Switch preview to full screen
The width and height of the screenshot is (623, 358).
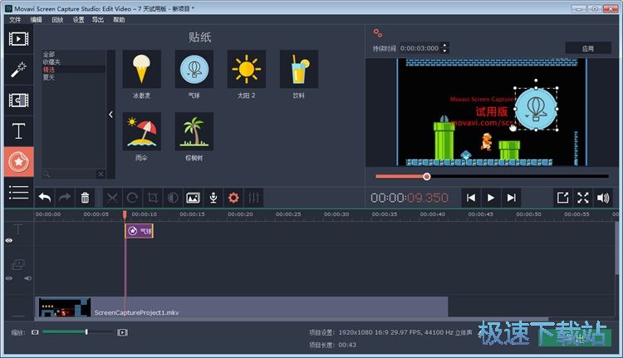click(x=583, y=198)
